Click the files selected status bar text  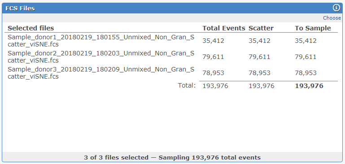click(172, 157)
